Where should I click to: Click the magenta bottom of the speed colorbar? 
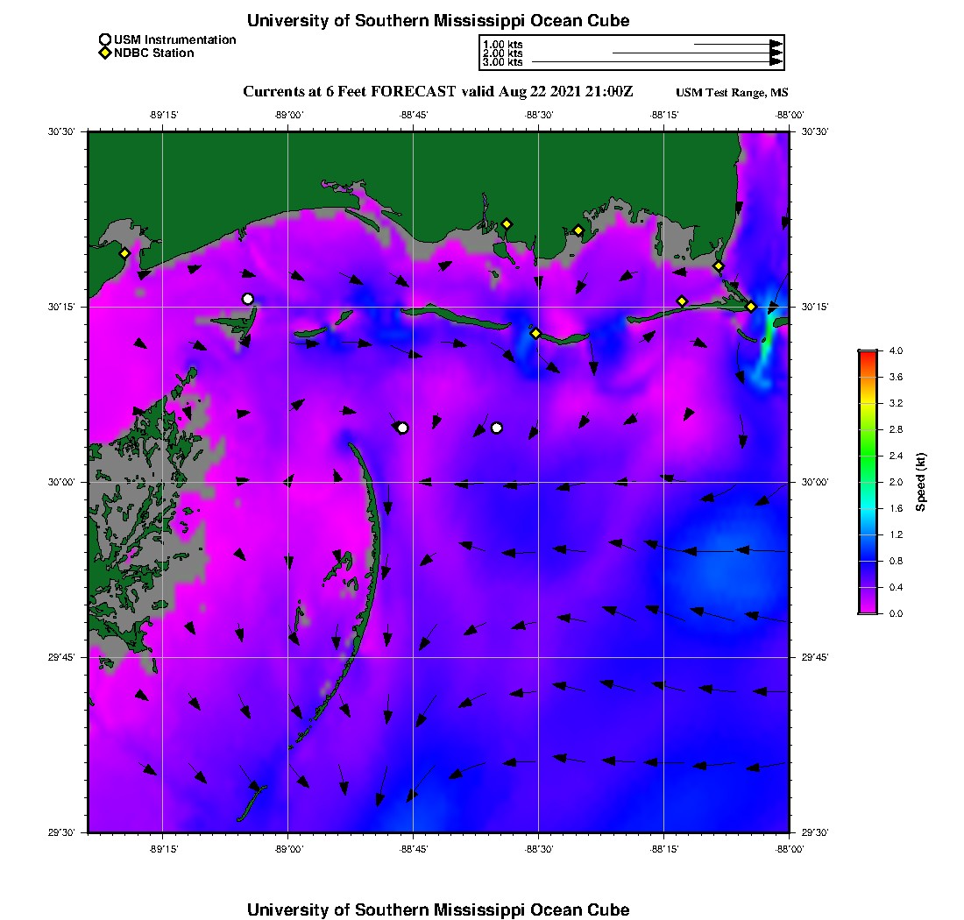868,610
